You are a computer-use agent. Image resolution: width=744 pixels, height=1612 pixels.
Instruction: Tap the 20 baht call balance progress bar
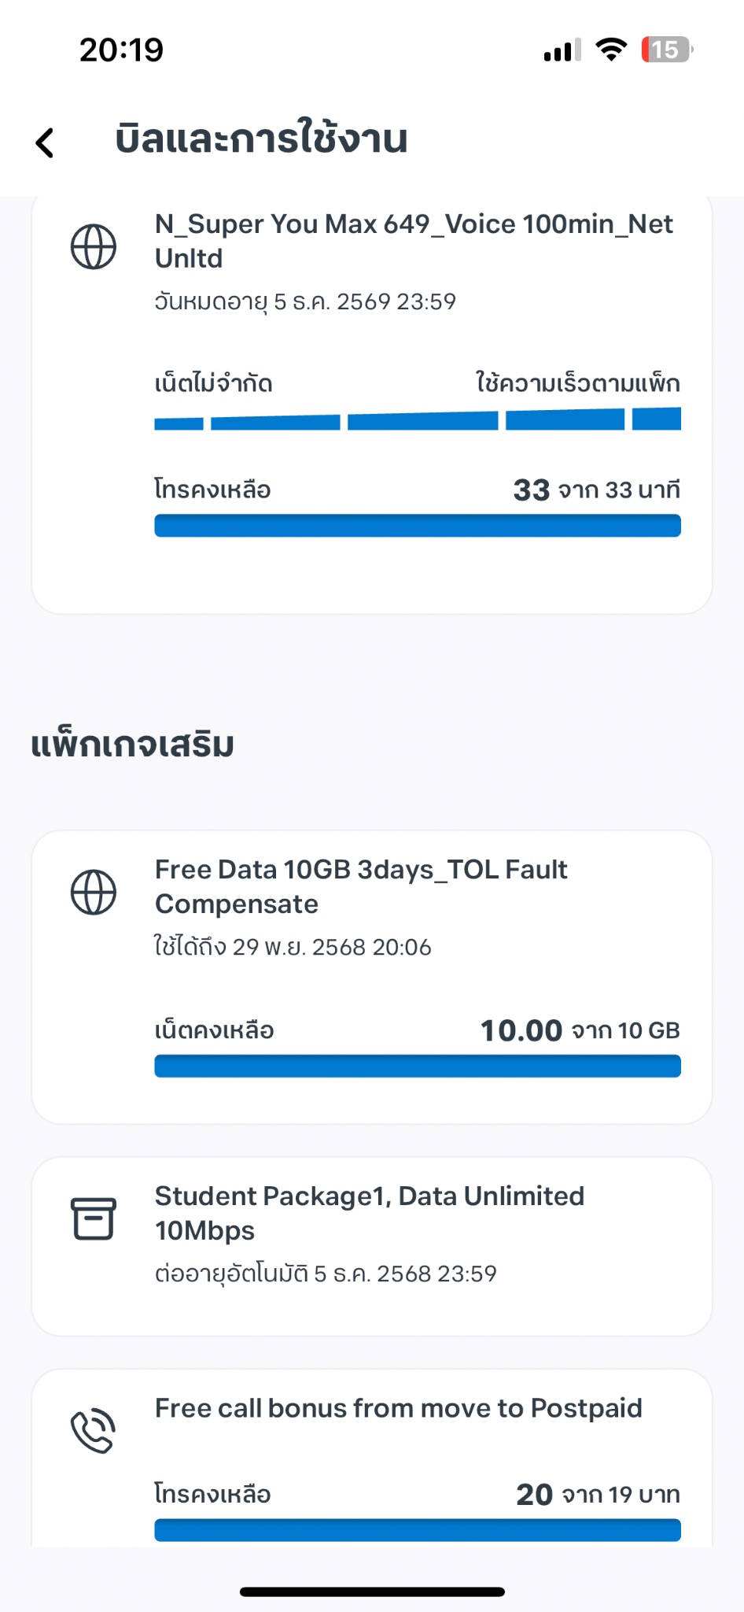click(x=418, y=1530)
